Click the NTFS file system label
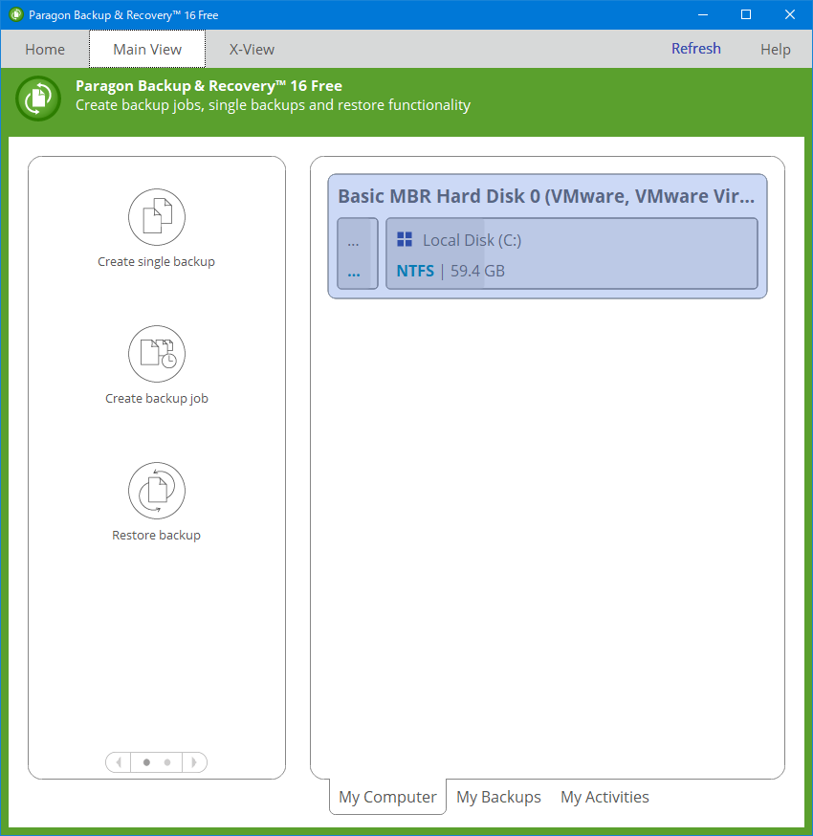The width and height of the screenshot is (813, 836). [x=415, y=271]
